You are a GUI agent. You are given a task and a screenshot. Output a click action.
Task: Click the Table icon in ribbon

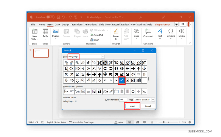tap(45, 32)
